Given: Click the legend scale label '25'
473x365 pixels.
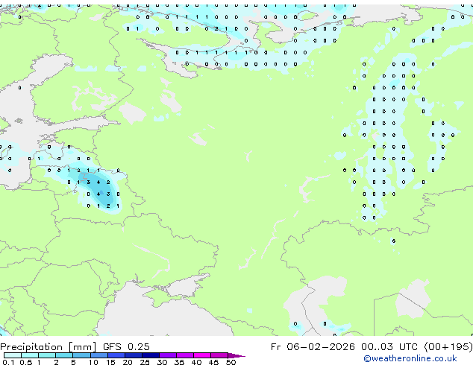Looking at the screenshot, I should (145, 362).
